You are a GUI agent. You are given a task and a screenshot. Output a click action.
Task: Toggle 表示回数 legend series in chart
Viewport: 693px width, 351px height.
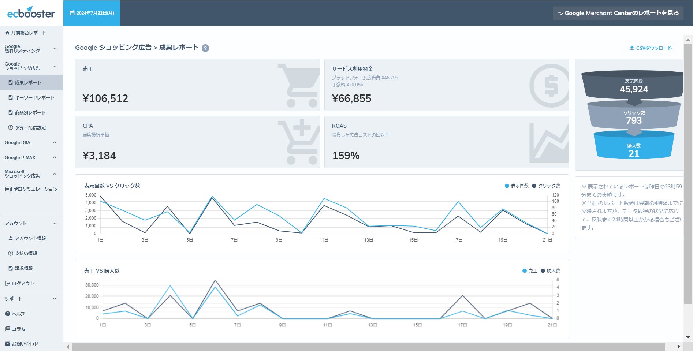[517, 186]
